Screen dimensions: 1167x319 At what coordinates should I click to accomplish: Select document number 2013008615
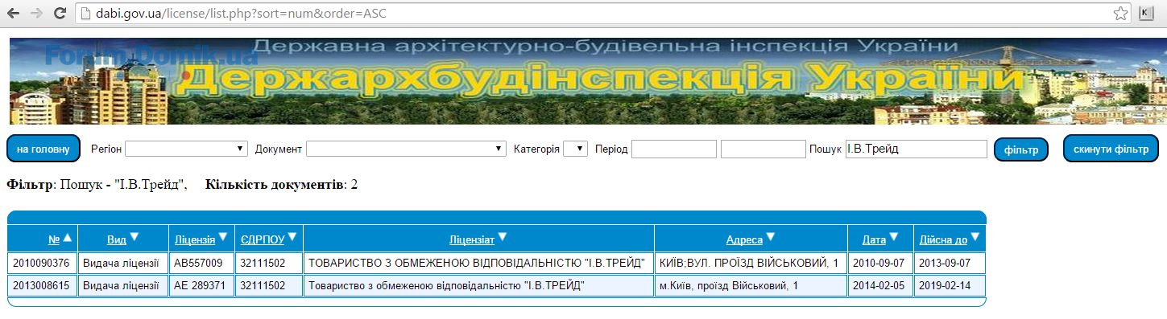(x=42, y=286)
